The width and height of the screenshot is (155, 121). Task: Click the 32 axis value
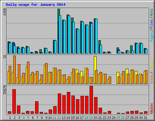[x=5, y=57]
